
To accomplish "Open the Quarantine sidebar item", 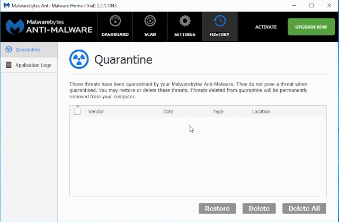I will coord(29,50).
